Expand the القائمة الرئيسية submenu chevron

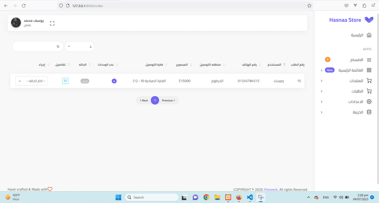click(322, 70)
